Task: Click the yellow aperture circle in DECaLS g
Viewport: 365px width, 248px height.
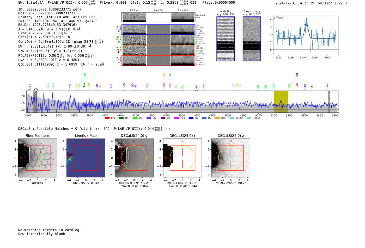Action: (x=134, y=158)
